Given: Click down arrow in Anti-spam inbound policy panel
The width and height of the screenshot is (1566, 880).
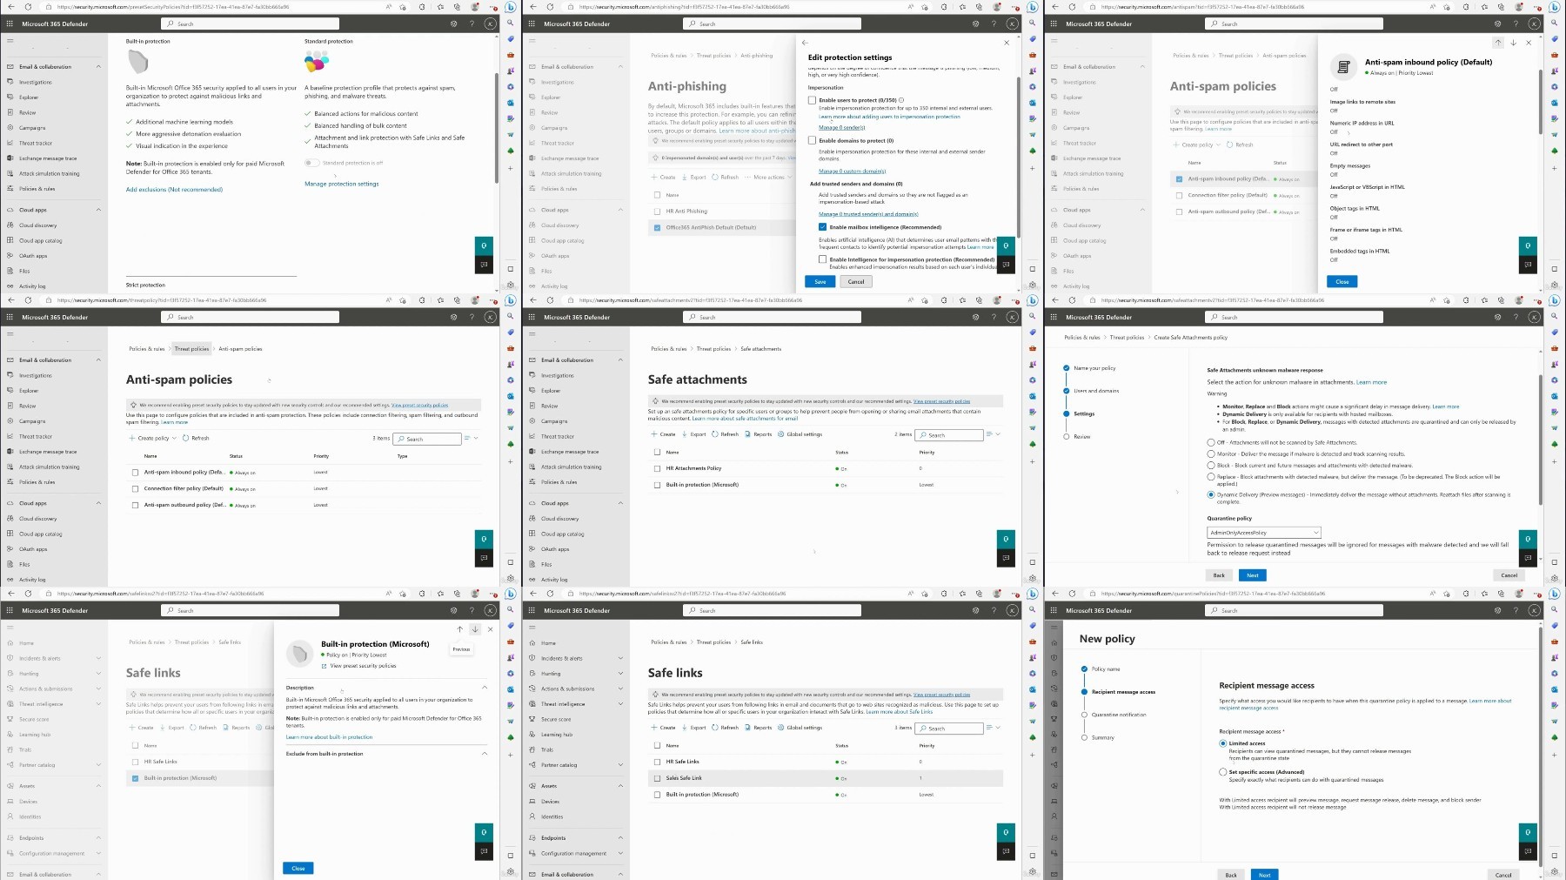Looking at the screenshot, I should coord(1513,43).
